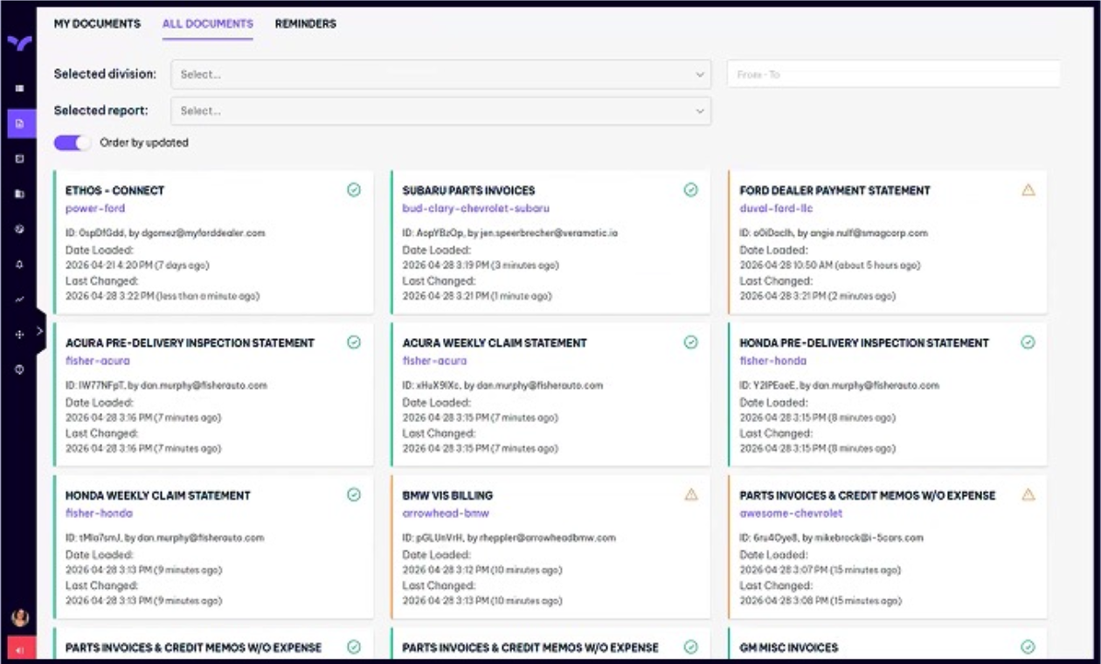The image size is (1101, 664).
Task: Click the Selected division dropdown chevron
Action: click(700, 75)
